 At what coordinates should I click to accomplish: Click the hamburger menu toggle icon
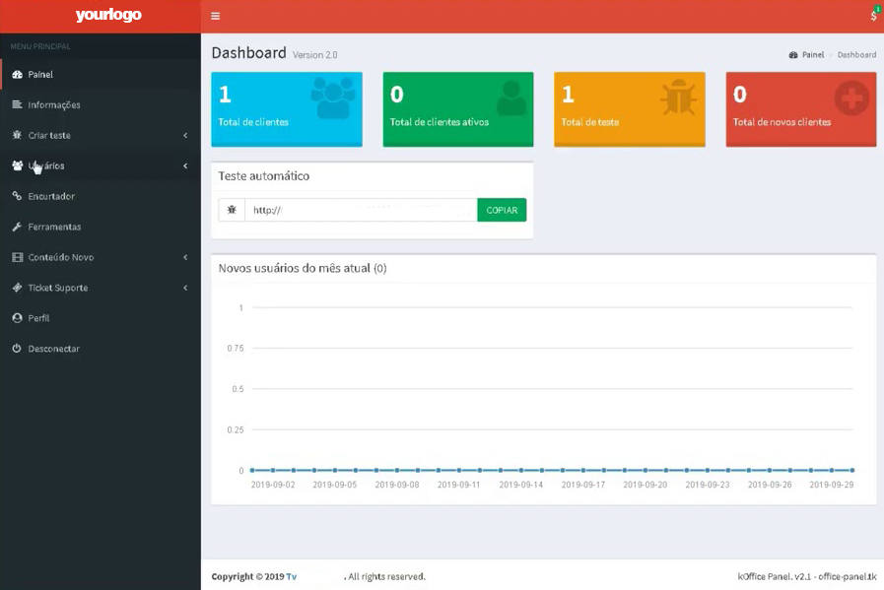tap(216, 16)
